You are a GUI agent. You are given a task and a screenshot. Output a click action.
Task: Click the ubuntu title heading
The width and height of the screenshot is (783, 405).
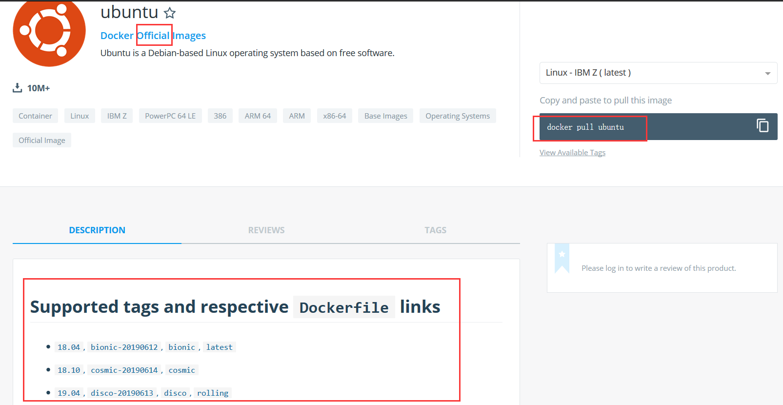(129, 12)
